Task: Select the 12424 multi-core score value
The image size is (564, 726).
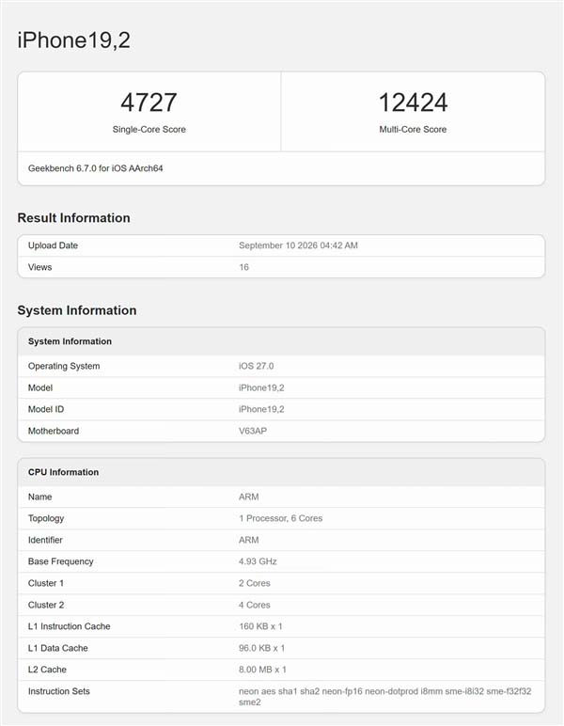Action: click(413, 103)
